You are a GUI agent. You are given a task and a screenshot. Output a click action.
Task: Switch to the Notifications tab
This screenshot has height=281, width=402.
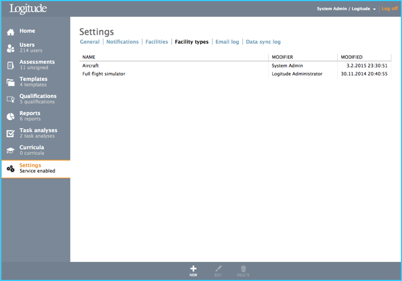click(122, 42)
